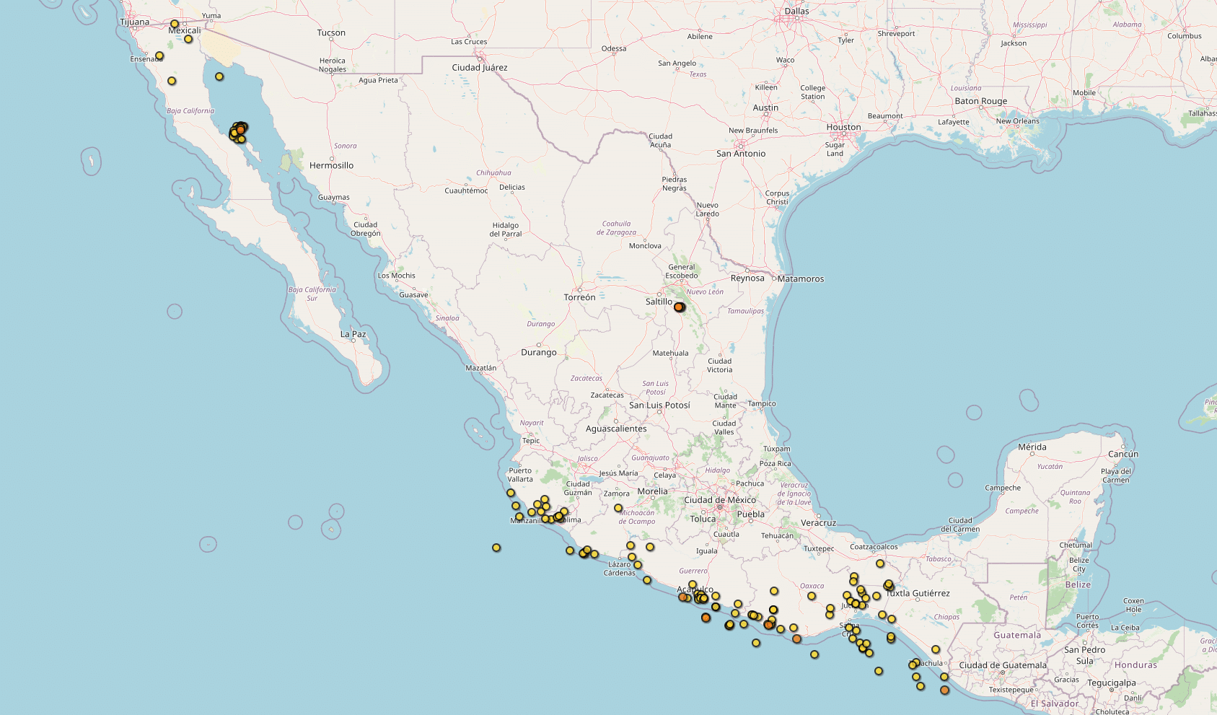
Task: Click the Chetumal label
Action: 1076,545
